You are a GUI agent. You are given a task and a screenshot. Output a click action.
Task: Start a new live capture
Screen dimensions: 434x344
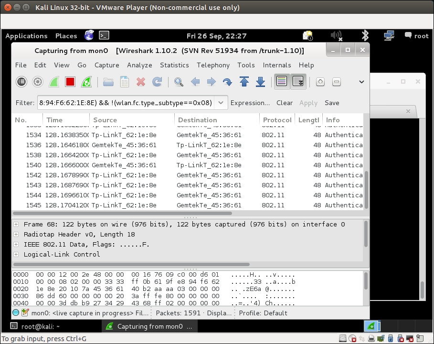tap(54, 82)
